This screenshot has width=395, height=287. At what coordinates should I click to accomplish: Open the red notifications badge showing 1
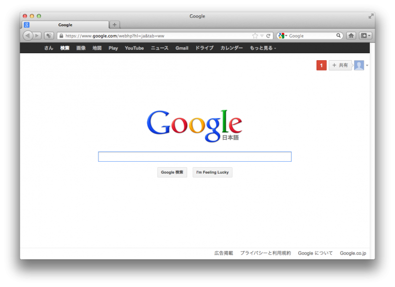321,65
